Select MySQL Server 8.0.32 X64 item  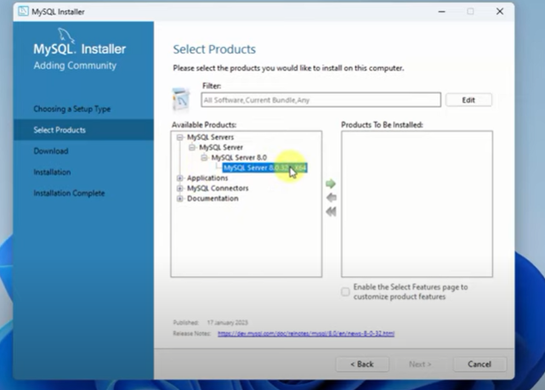pos(265,168)
